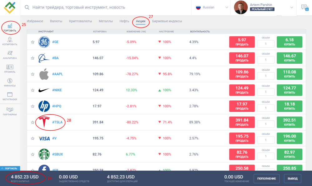Buy #NIKE at 124.77

pos(290,90)
